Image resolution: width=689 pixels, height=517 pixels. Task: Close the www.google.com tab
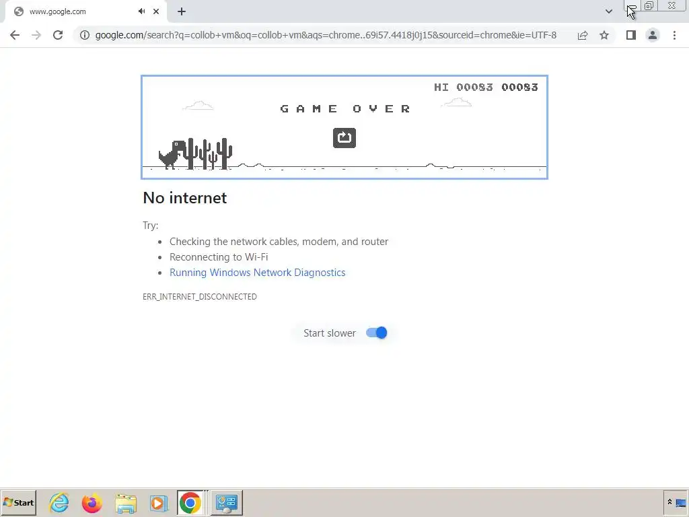click(156, 11)
